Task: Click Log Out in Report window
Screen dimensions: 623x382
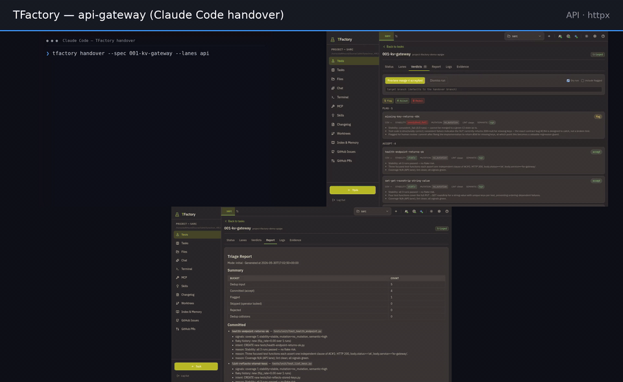Action: point(183,376)
